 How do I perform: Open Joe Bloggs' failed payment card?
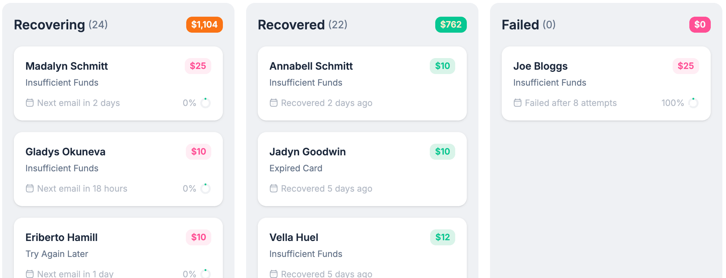tap(606, 83)
